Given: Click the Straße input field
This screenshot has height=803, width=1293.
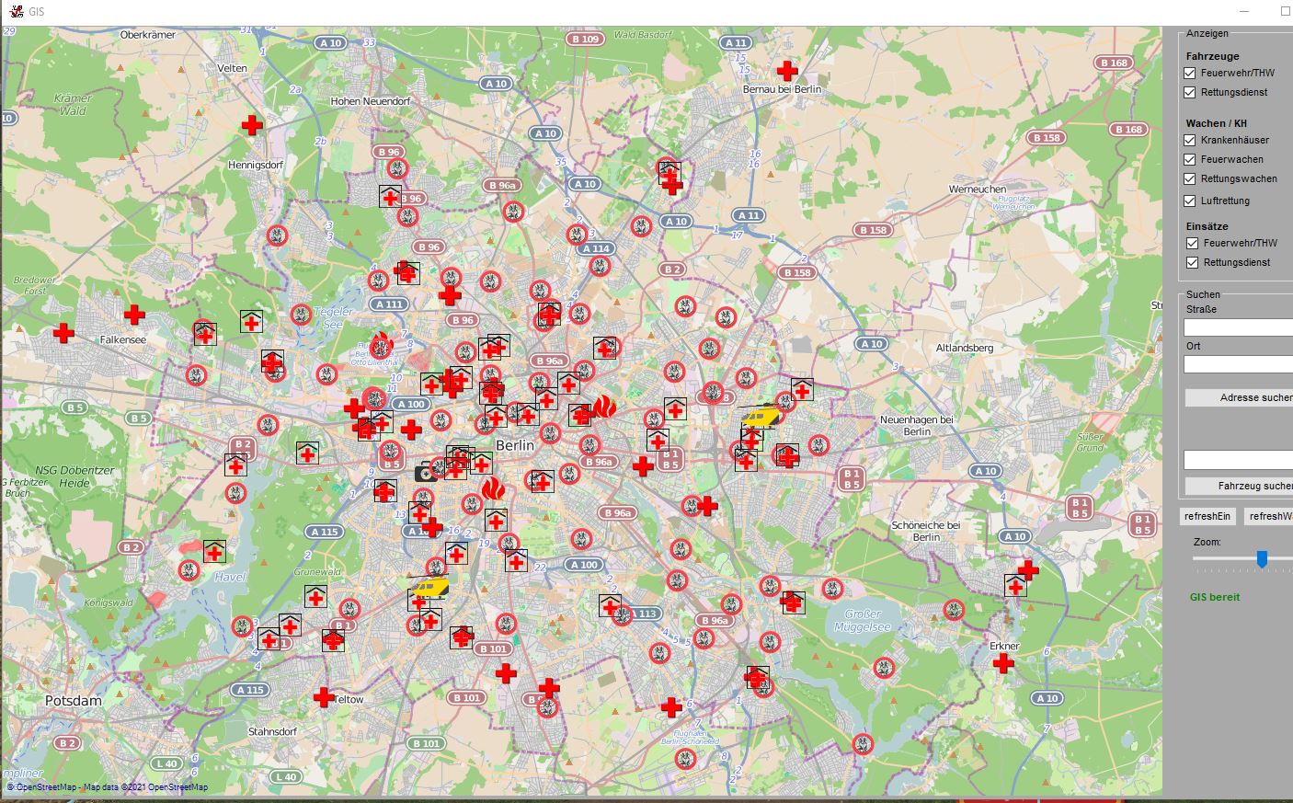Looking at the screenshot, I should [x=1237, y=327].
